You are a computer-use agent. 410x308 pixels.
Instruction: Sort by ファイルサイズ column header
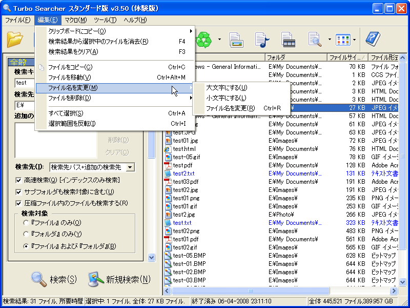coord(347,57)
